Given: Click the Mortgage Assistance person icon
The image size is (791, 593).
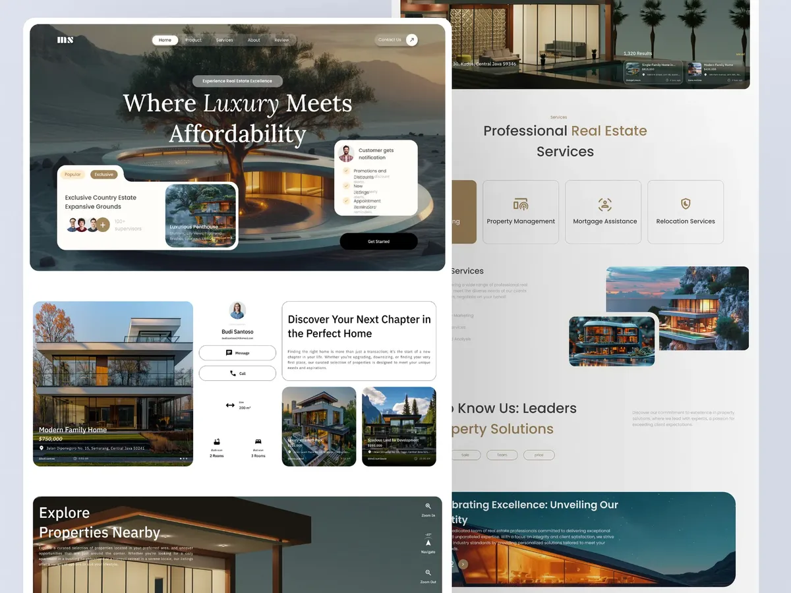Looking at the screenshot, I should pos(605,204).
